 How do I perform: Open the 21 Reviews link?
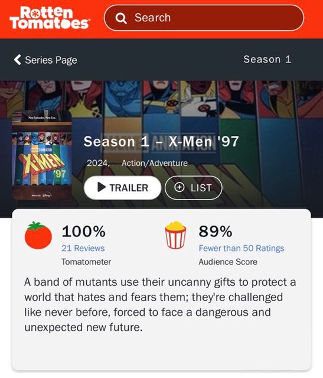(x=83, y=248)
